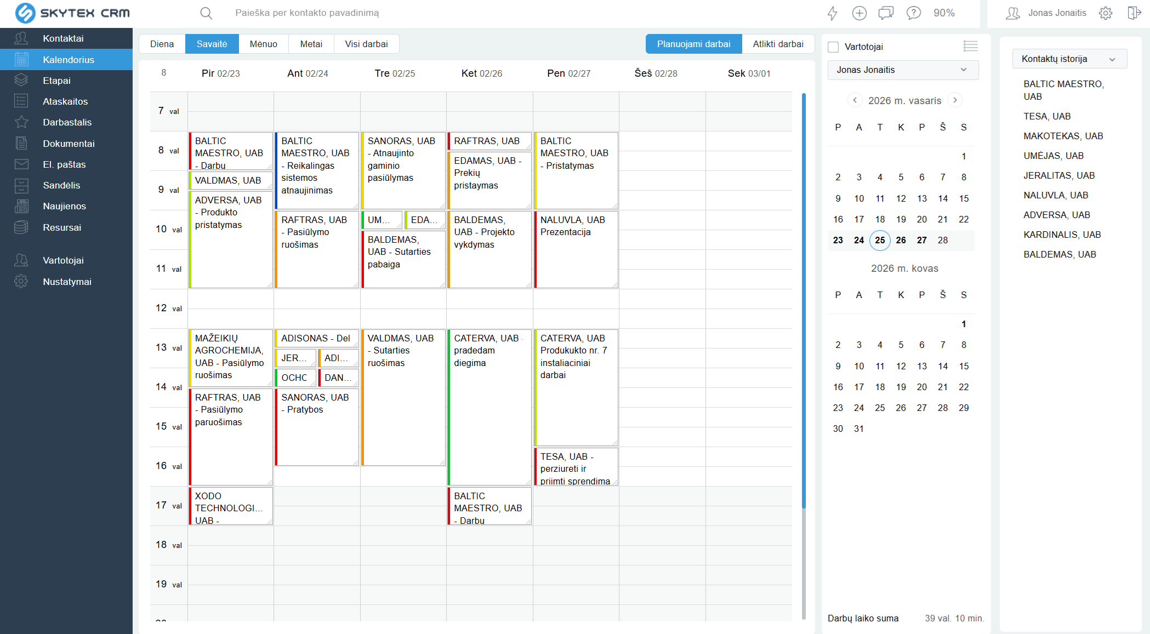Click the Etapai layers icon
The width and height of the screenshot is (1150, 634).
point(21,81)
